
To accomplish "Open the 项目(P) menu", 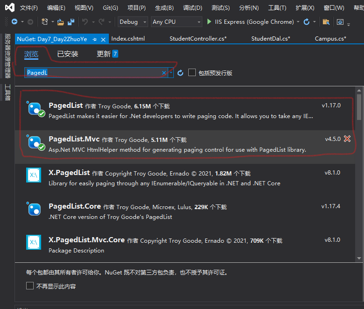I will tap(136, 8).
